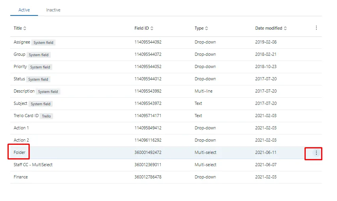Click date 2018-10-23 in Priority row
Screen dimensions: 337x201
click(x=266, y=66)
